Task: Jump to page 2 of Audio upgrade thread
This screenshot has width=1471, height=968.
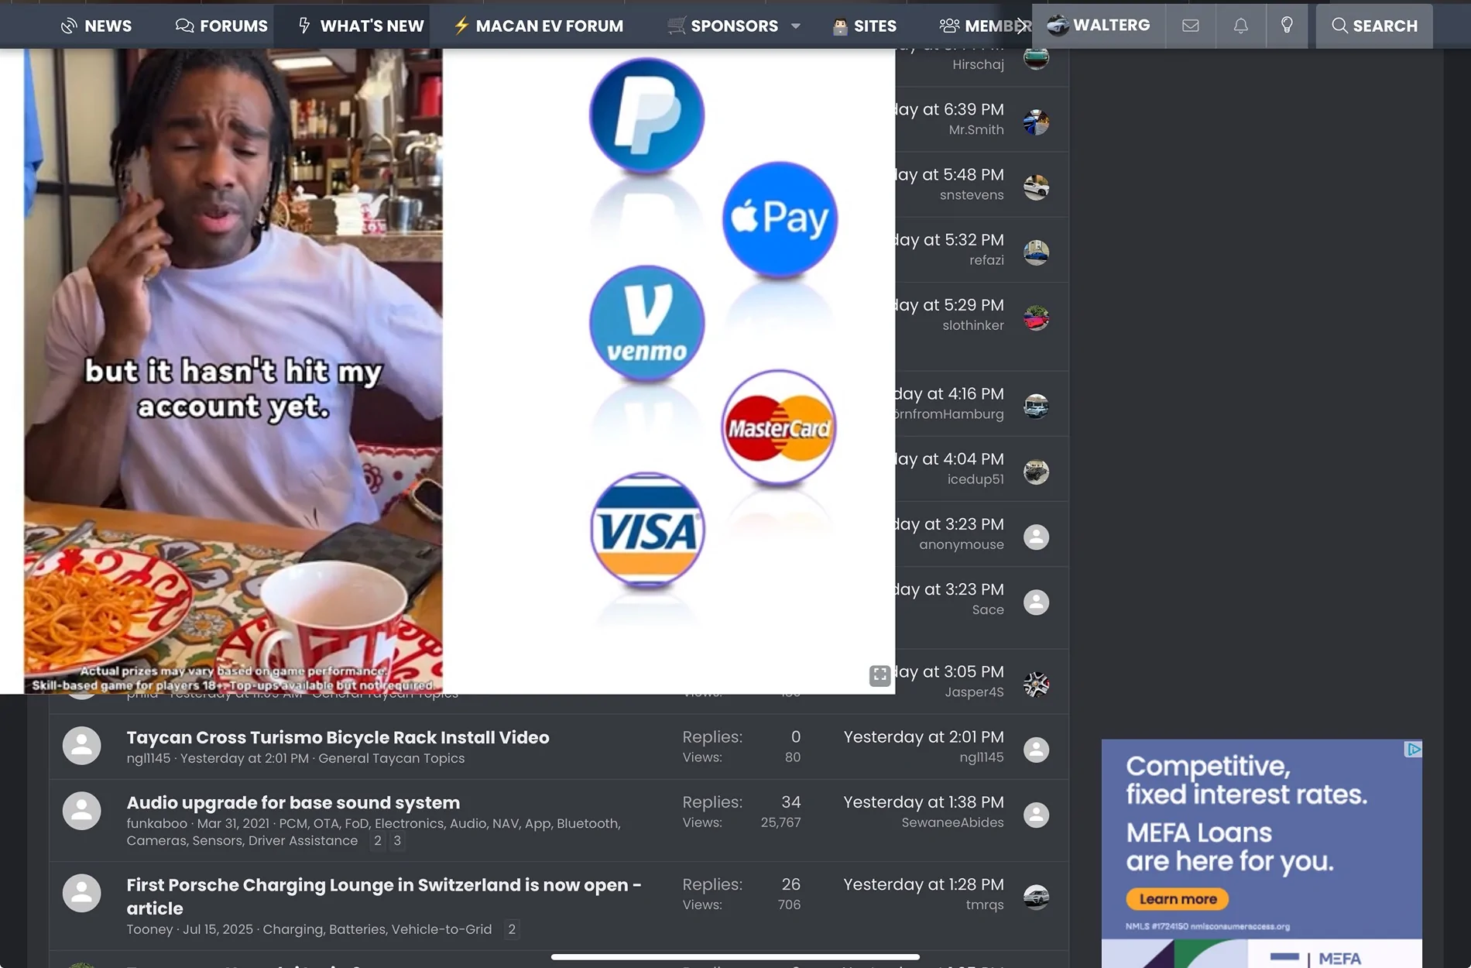Action: click(378, 841)
